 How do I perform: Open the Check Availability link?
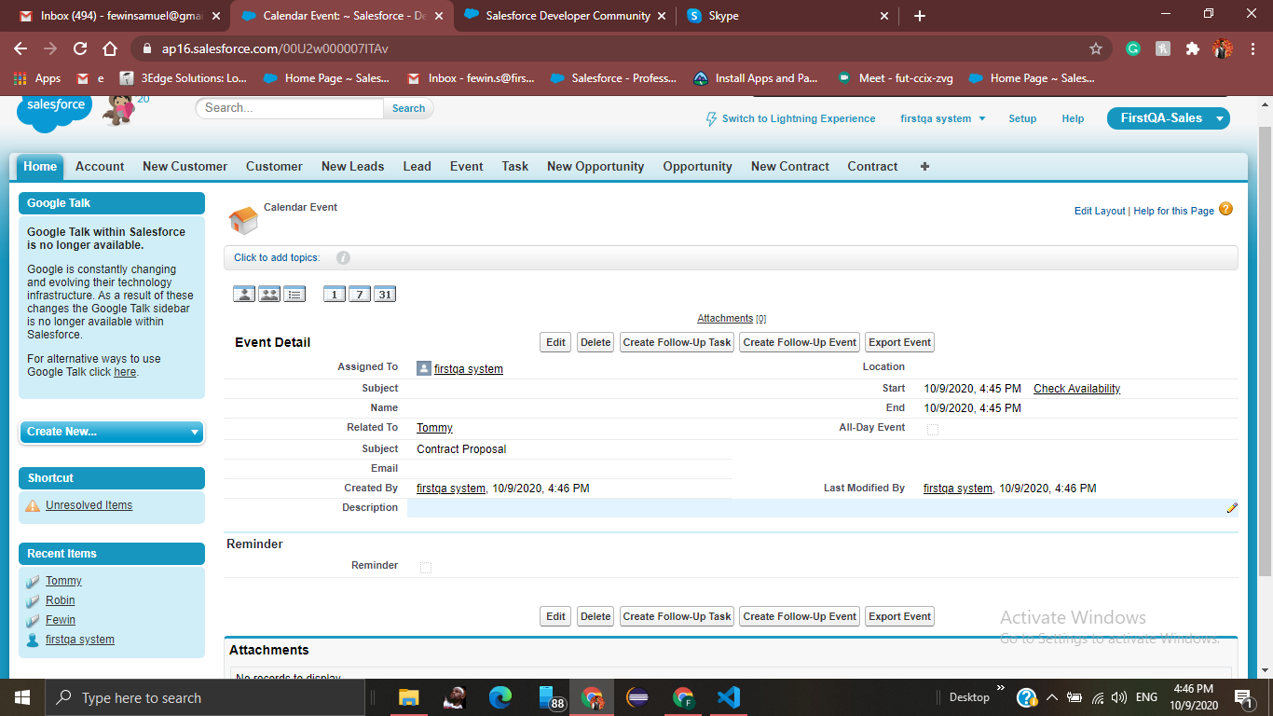click(1076, 388)
